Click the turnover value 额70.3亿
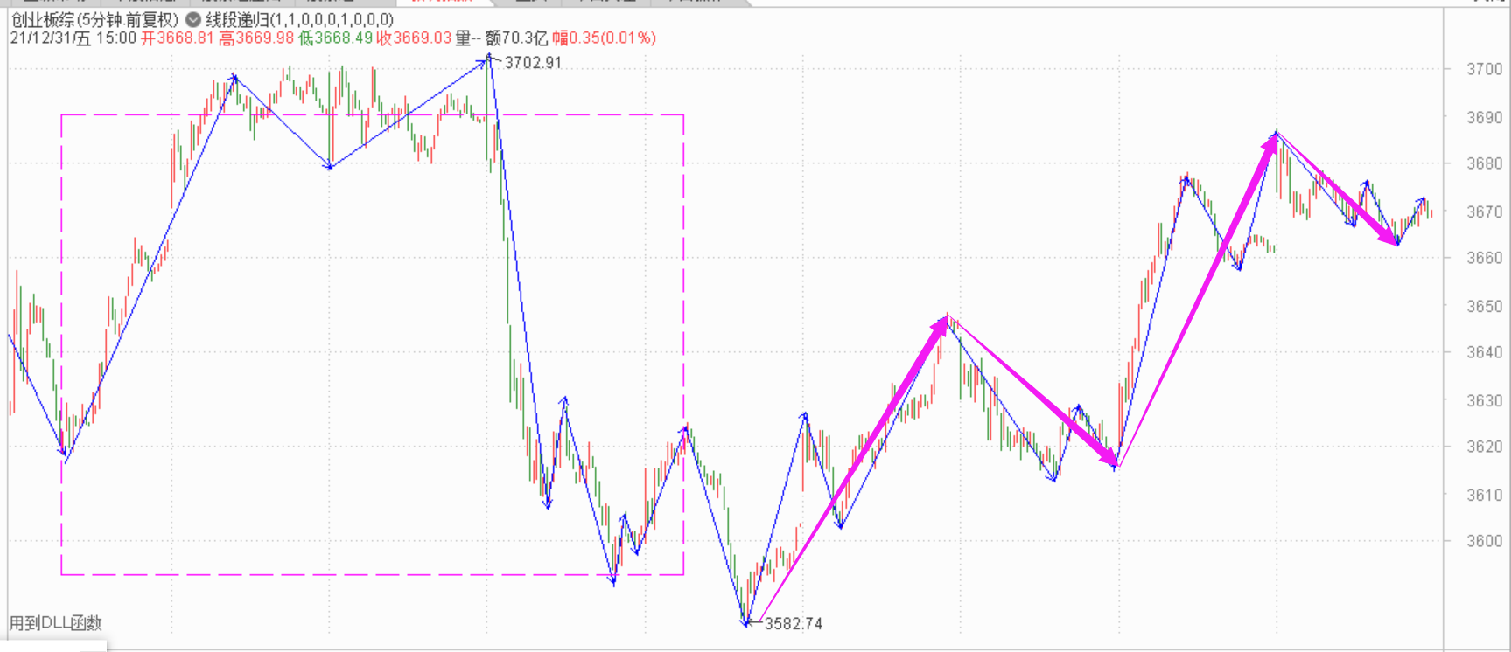Screen dimensions: 1511x652 tap(516, 38)
